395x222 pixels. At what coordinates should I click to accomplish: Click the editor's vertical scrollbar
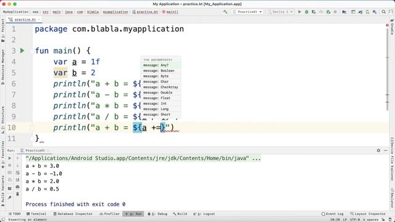(388, 69)
